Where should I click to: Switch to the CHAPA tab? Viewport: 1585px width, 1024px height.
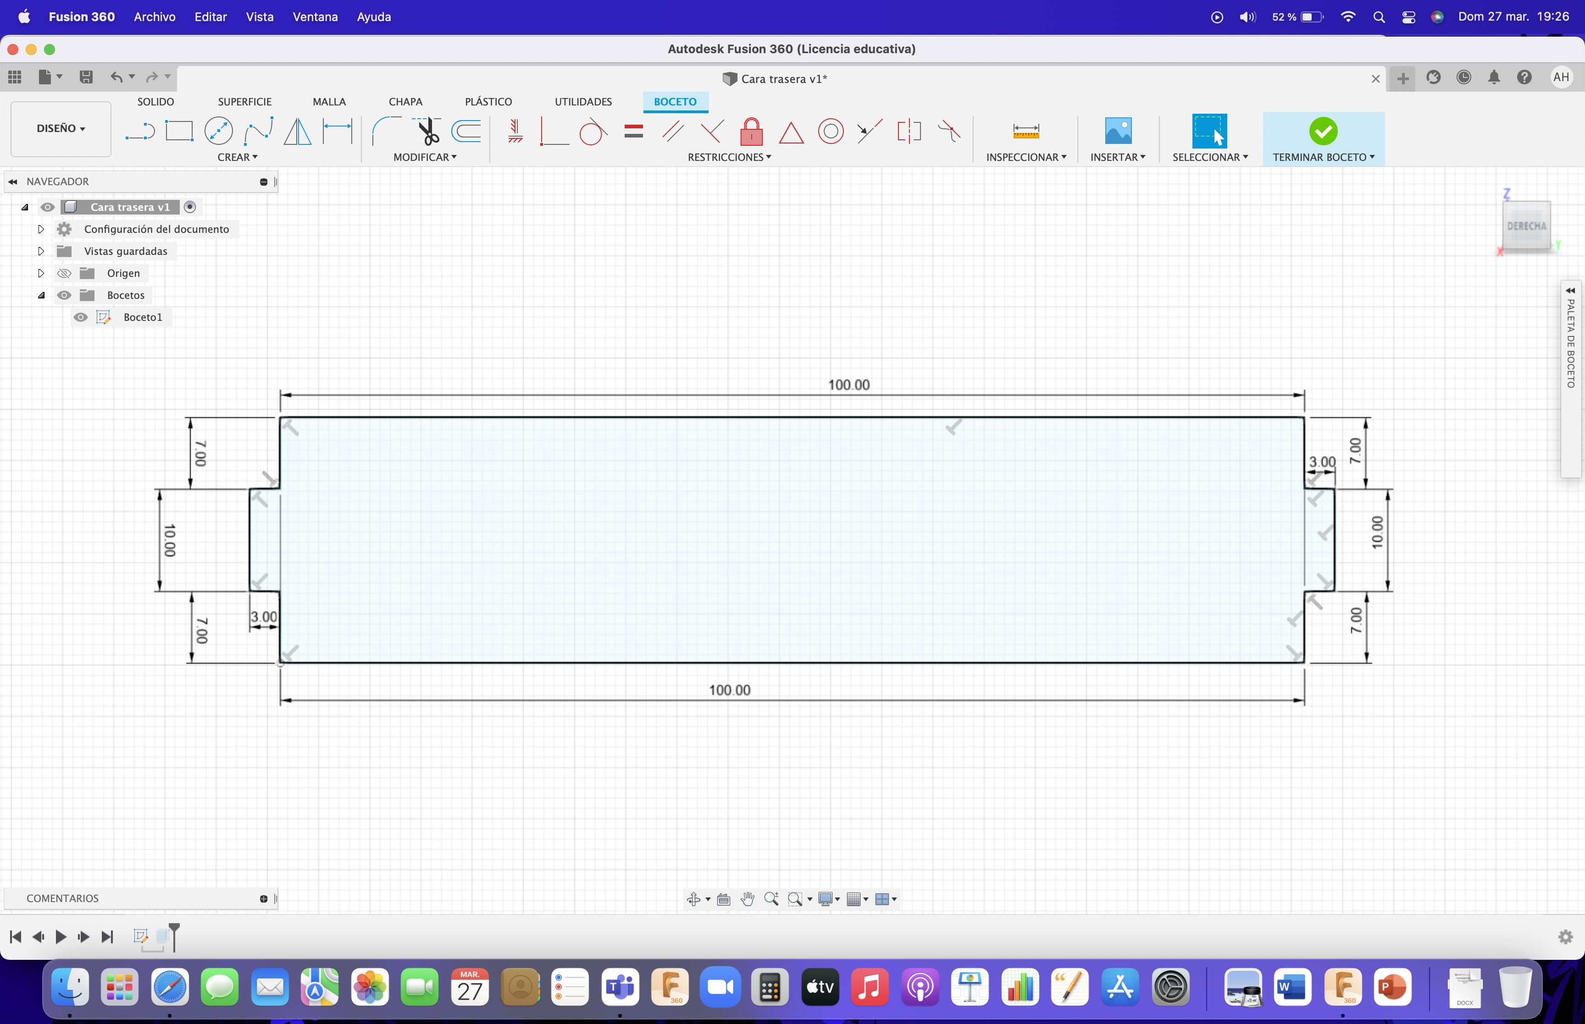click(406, 102)
